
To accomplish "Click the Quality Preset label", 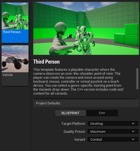I will [x=74, y=132].
